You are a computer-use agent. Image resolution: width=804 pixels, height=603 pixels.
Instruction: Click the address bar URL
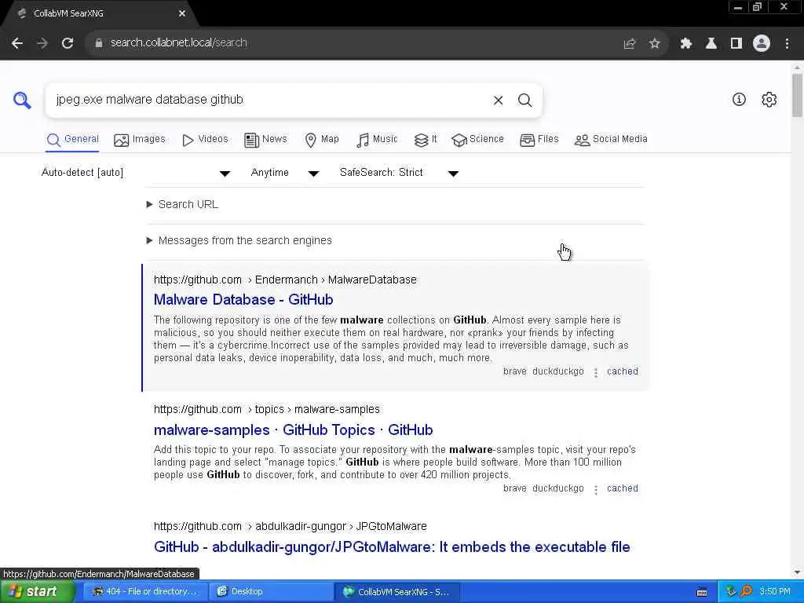coord(178,42)
